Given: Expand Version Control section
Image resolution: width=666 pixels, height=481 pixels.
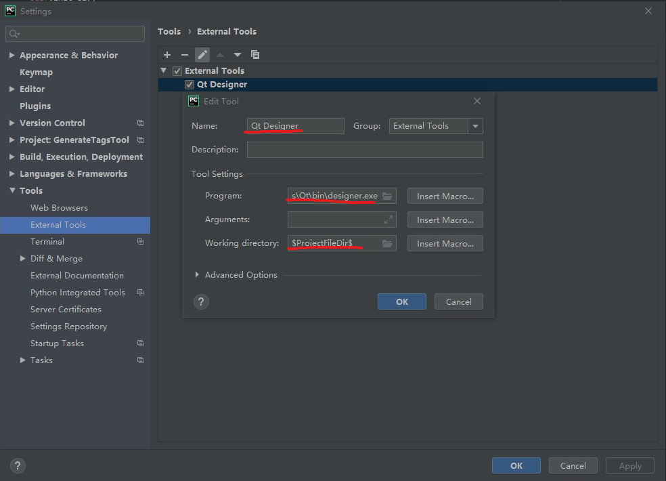Looking at the screenshot, I should 12,123.
